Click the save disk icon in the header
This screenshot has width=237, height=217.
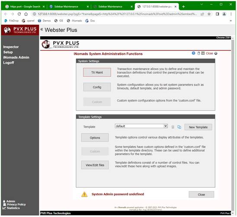click(203, 53)
